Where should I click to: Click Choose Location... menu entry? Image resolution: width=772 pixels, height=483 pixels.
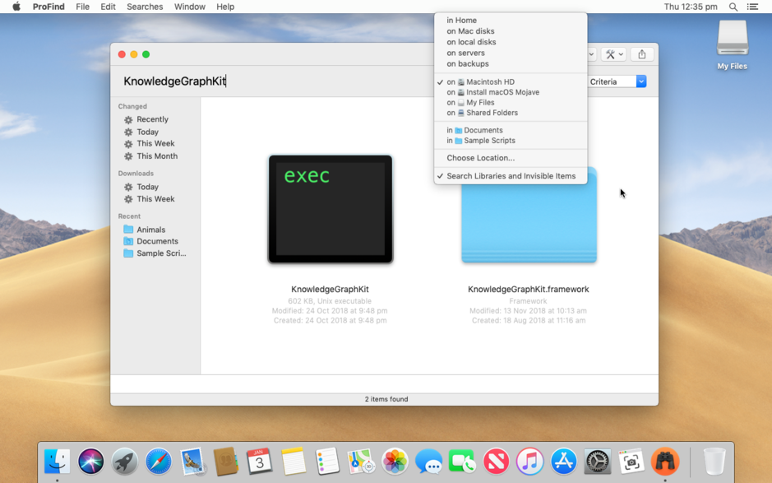point(511,158)
